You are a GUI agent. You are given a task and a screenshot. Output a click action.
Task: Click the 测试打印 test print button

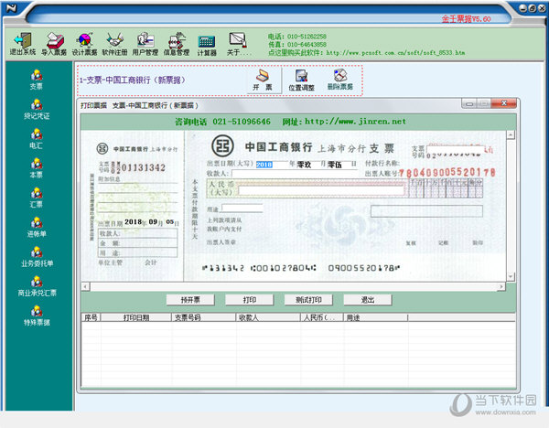click(308, 300)
